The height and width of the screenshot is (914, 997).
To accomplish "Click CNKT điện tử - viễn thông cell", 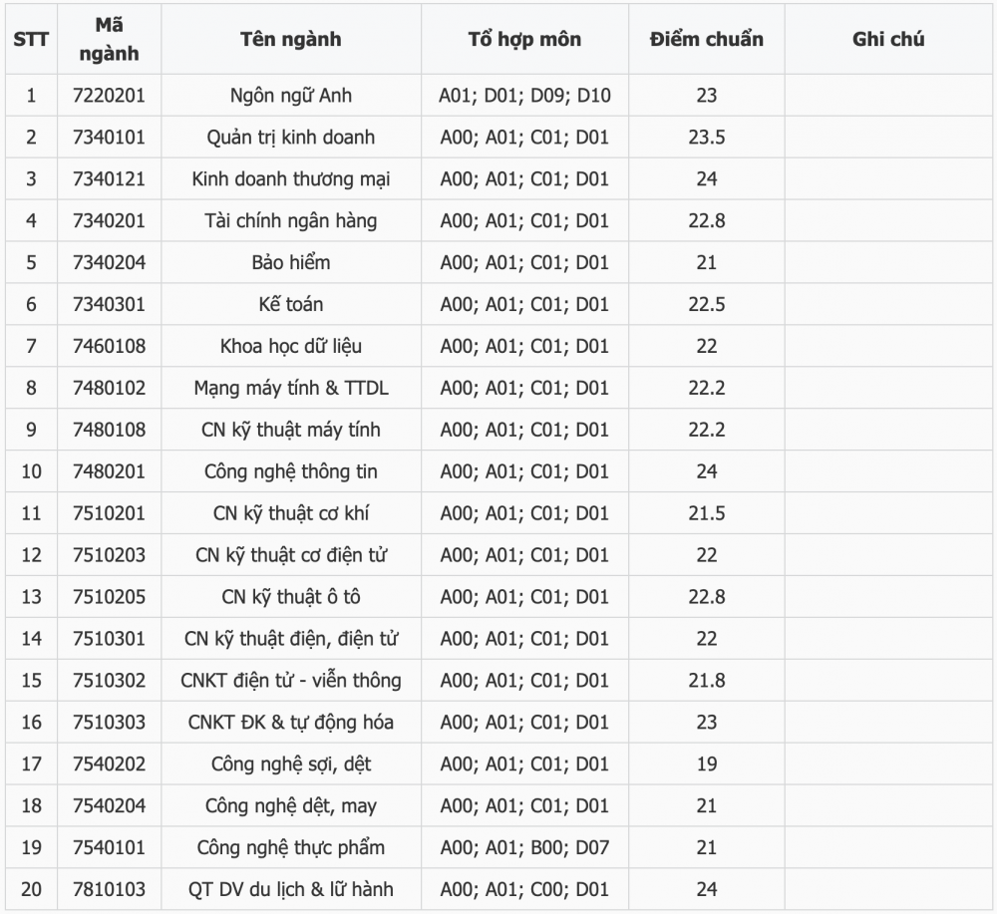I will pyautogui.click(x=290, y=681).
